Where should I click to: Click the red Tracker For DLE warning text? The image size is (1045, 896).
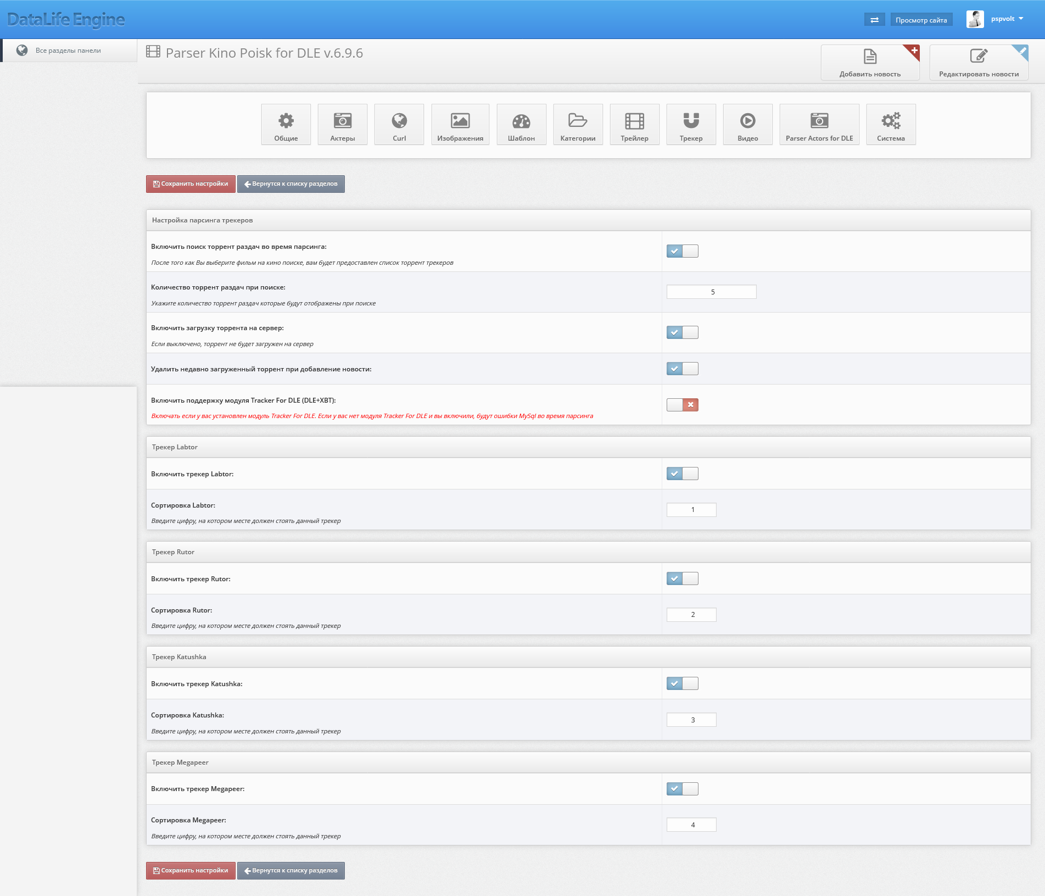[372, 416]
